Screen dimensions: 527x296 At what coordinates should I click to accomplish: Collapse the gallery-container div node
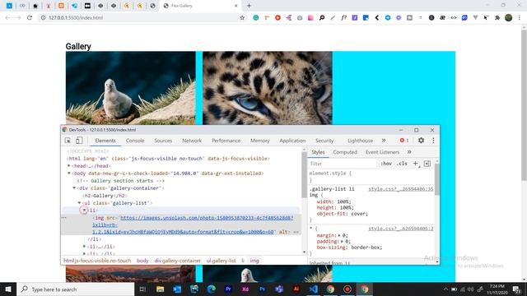74,188
